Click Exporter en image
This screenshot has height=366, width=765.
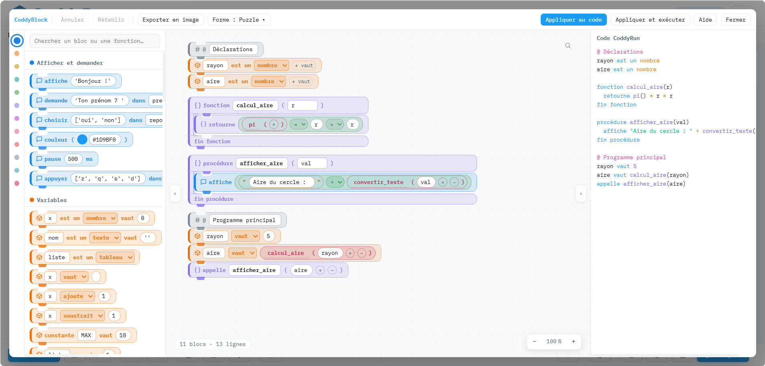point(171,20)
